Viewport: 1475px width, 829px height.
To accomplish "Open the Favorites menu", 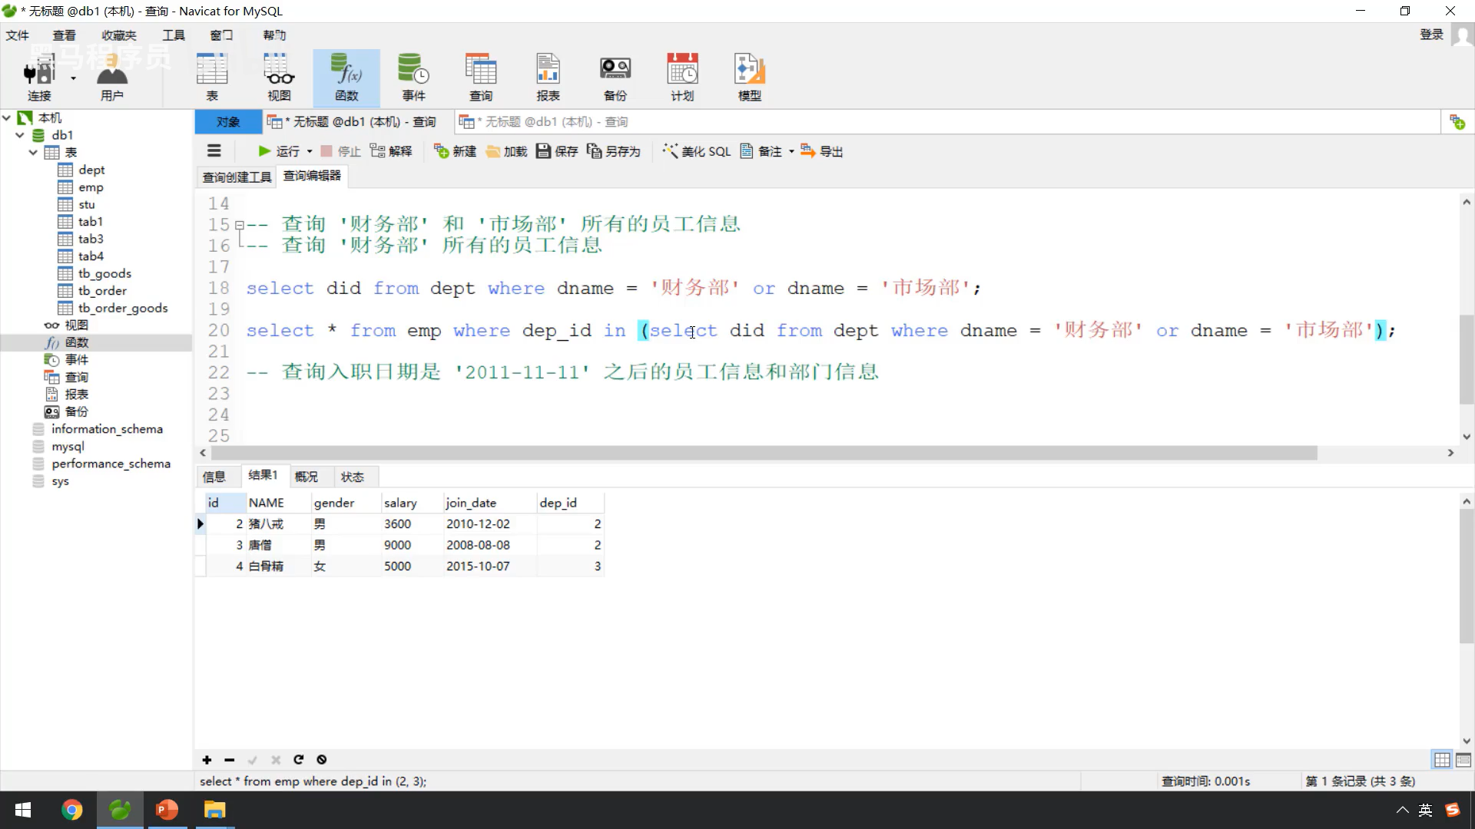I will point(118,35).
